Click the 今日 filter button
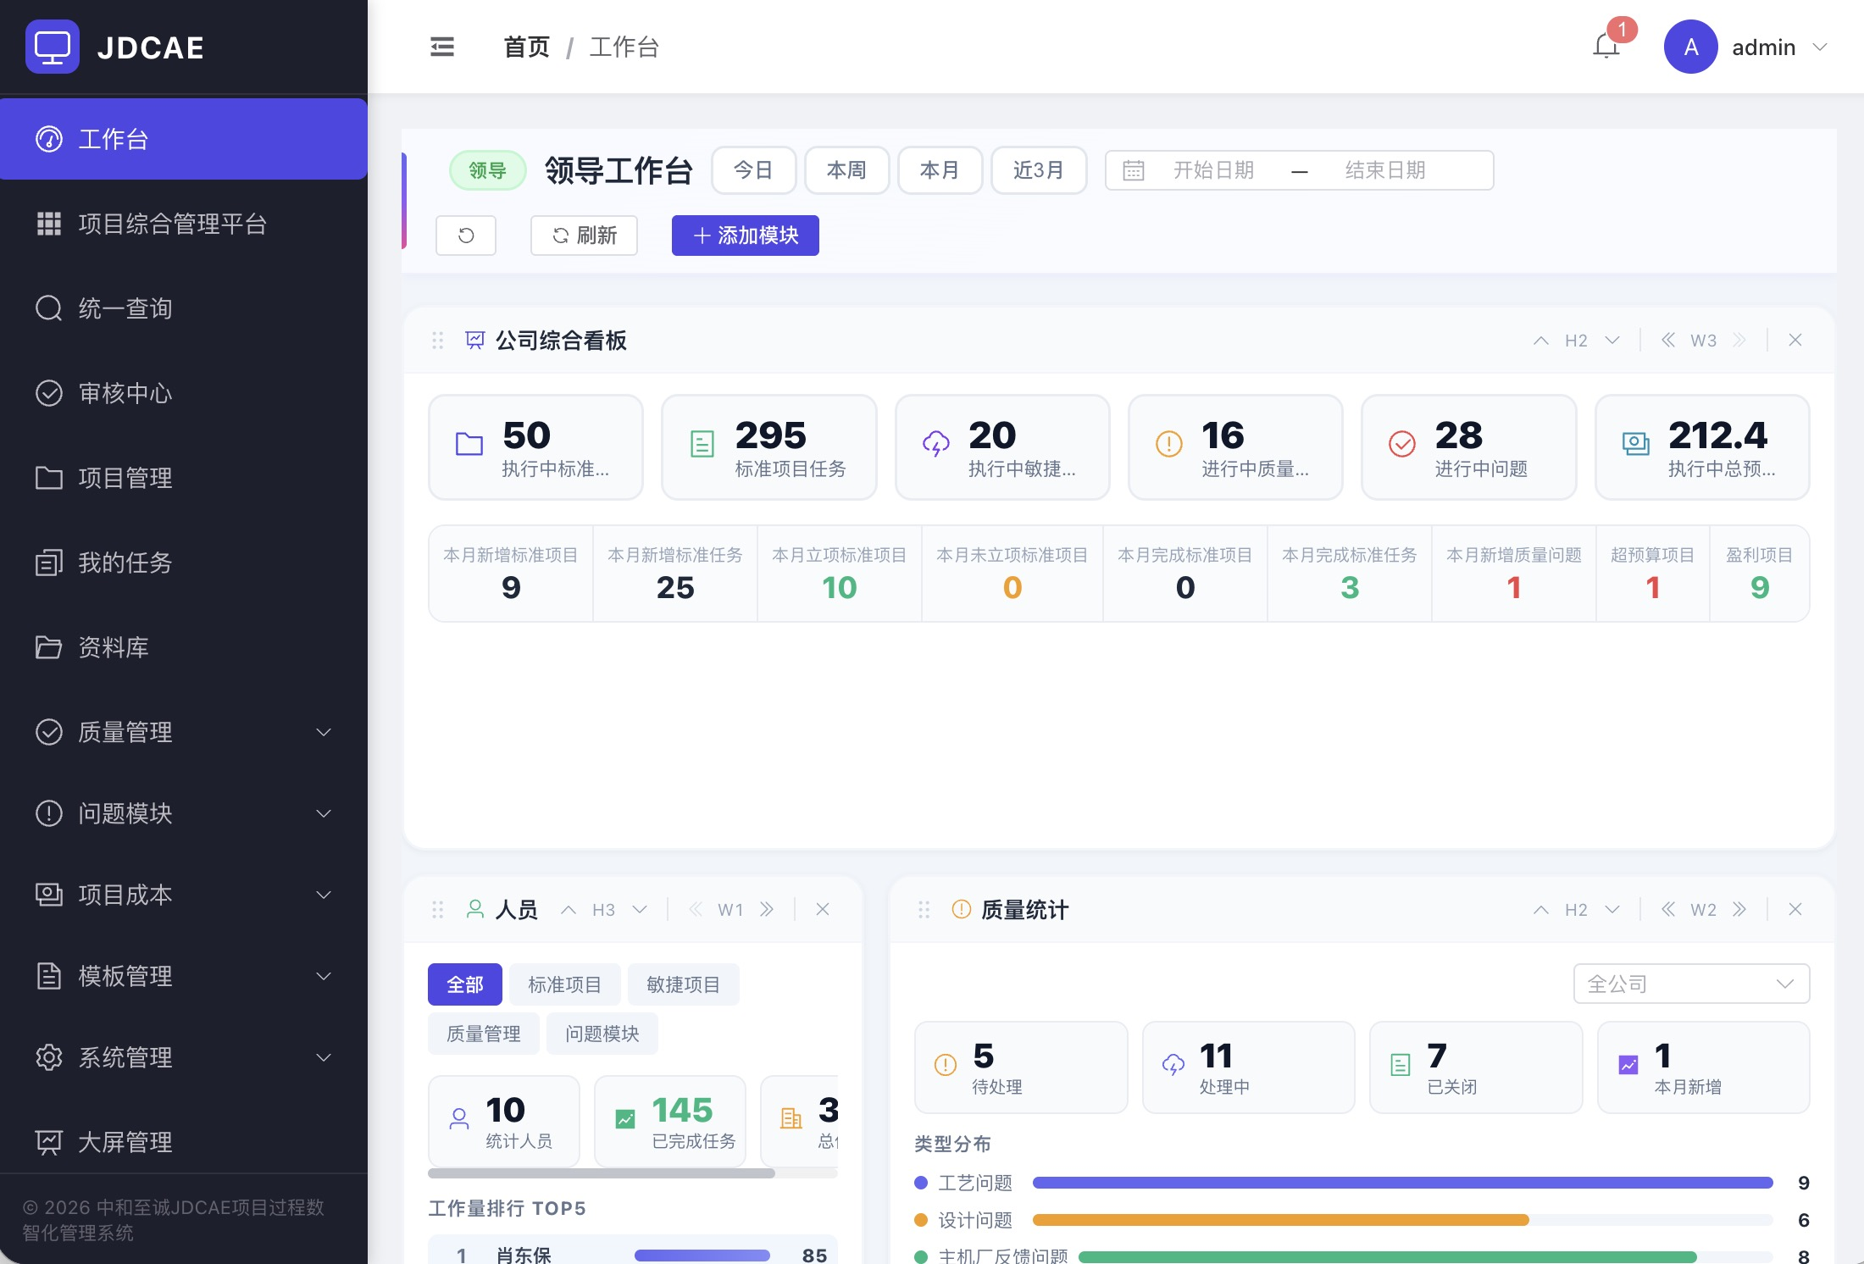The width and height of the screenshot is (1864, 1264). click(754, 170)
